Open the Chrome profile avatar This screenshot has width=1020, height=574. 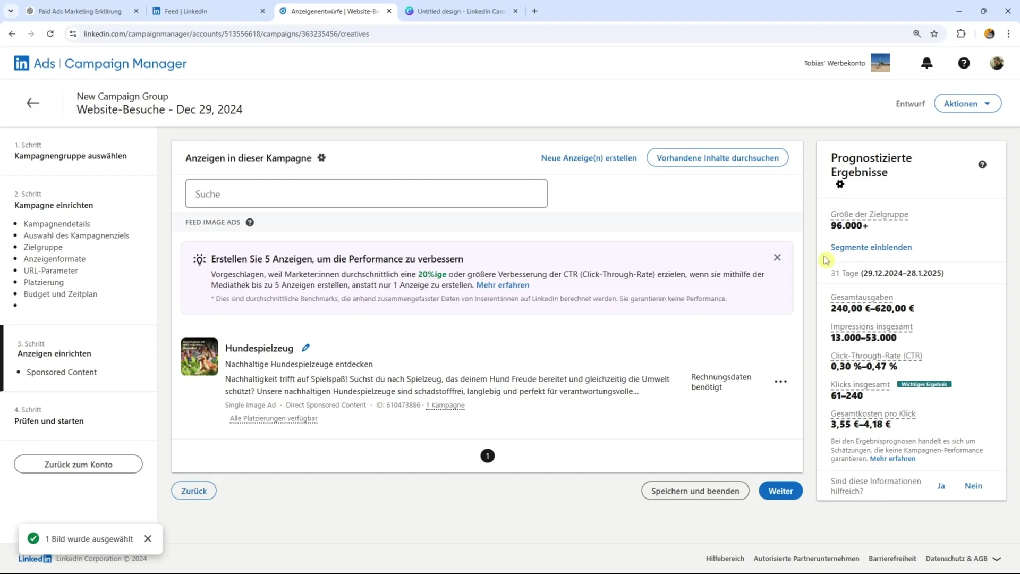pyautogui.click(x=989, y=33)
